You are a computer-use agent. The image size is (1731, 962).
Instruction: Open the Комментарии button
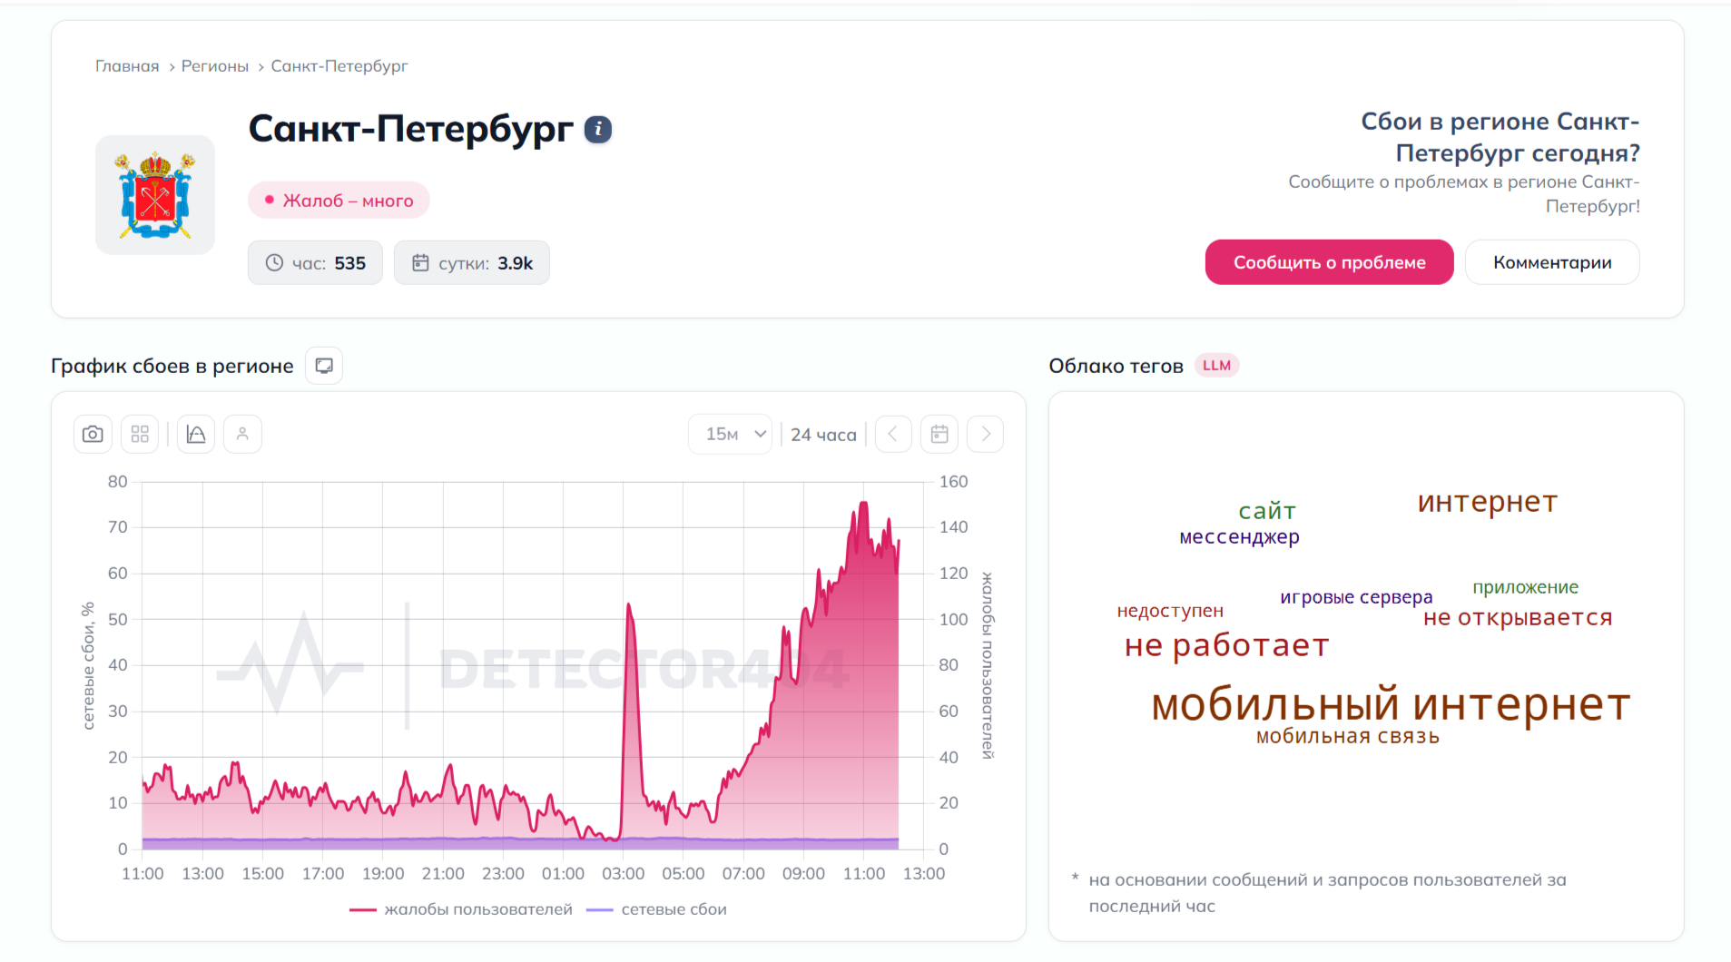[x=1551, y=262]
